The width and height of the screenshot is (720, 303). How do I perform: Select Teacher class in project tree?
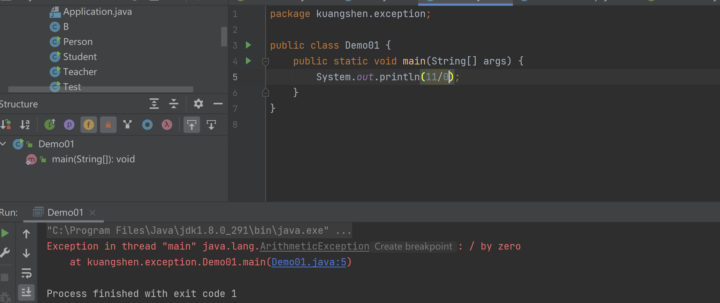80,72
